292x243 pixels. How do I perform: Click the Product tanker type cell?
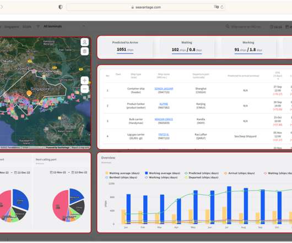[x=136, y=106]
